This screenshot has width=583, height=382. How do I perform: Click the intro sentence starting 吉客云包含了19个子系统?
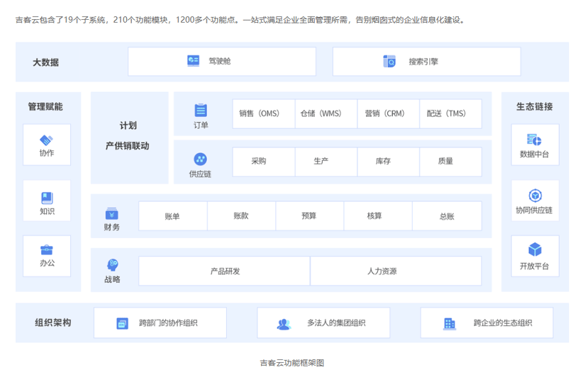tap(240, 20)
